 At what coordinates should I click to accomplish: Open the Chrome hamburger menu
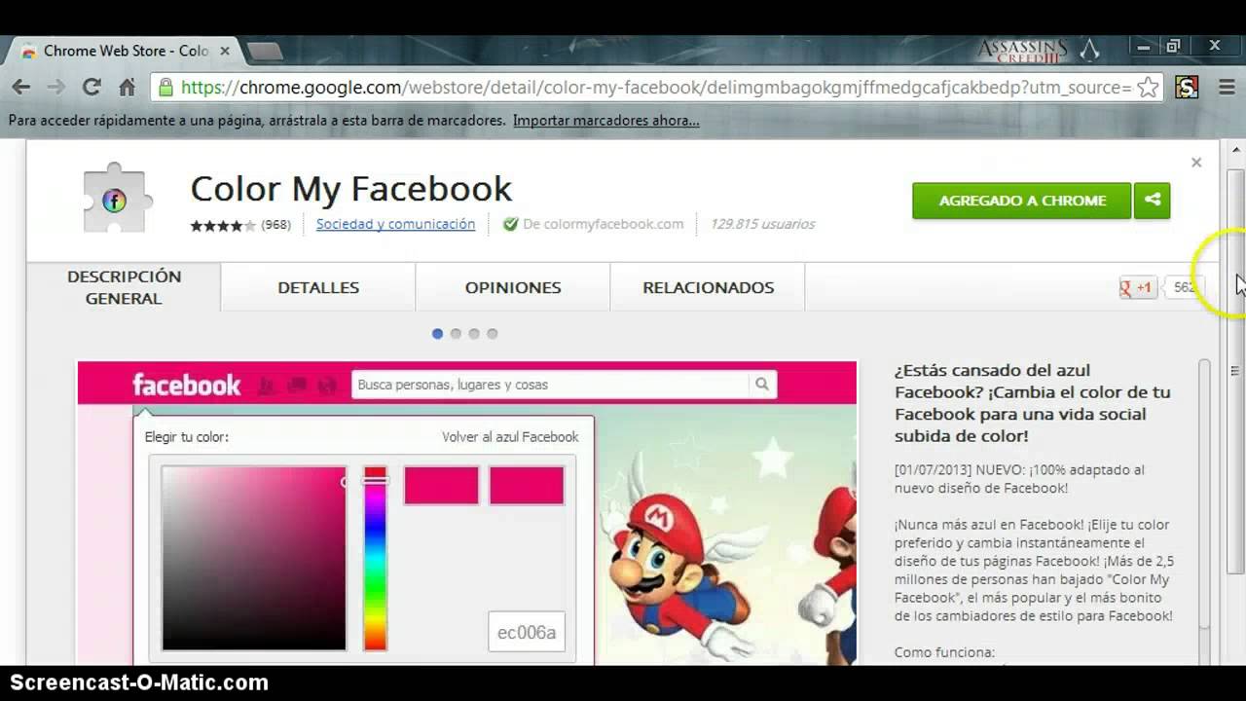(1227, 88)
